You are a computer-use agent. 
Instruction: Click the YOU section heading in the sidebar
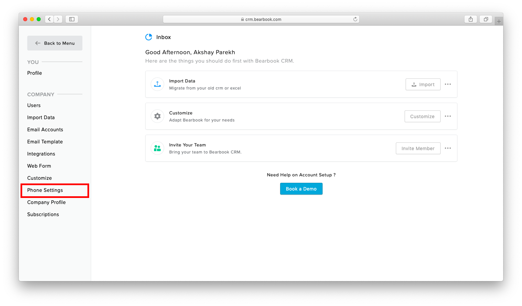33,62
